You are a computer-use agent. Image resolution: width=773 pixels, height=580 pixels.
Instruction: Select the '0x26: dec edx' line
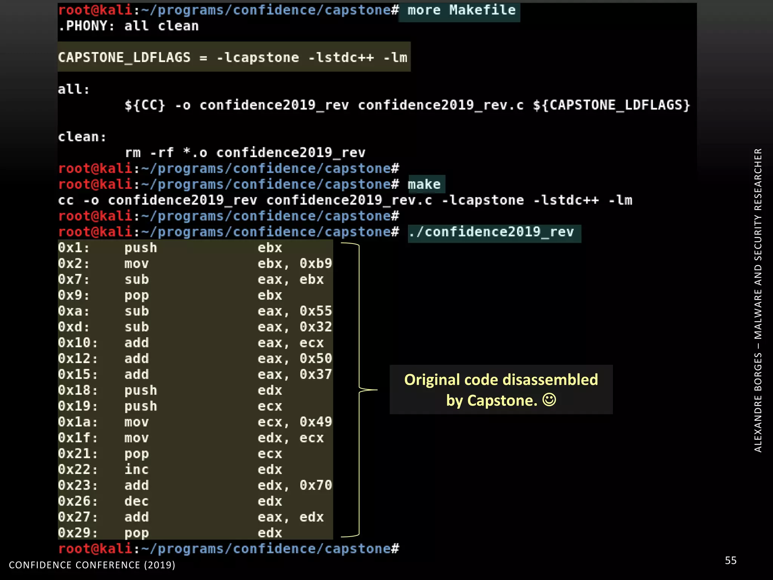[x=170, y=501]
